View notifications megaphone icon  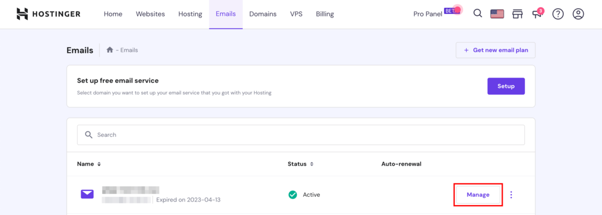pyautogui.click(x=537, y=14)
